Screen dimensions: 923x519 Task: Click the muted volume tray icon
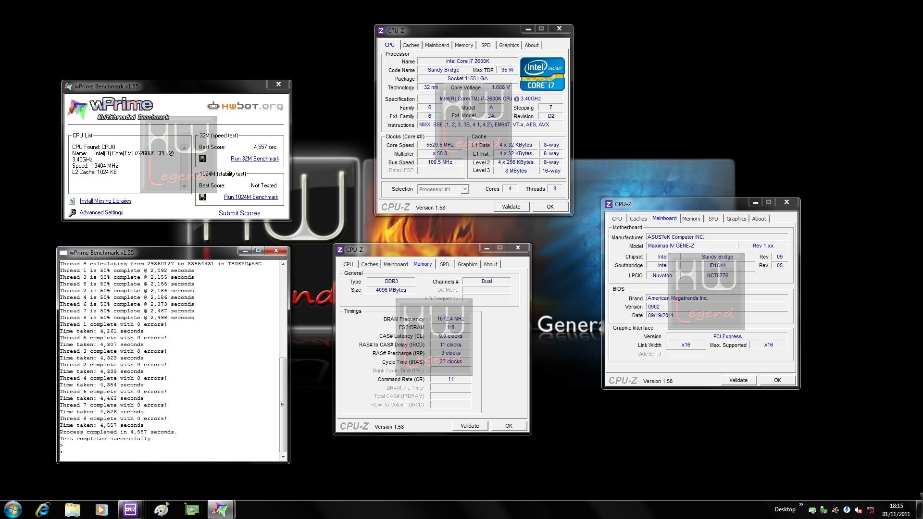click(x=859, y=510)
